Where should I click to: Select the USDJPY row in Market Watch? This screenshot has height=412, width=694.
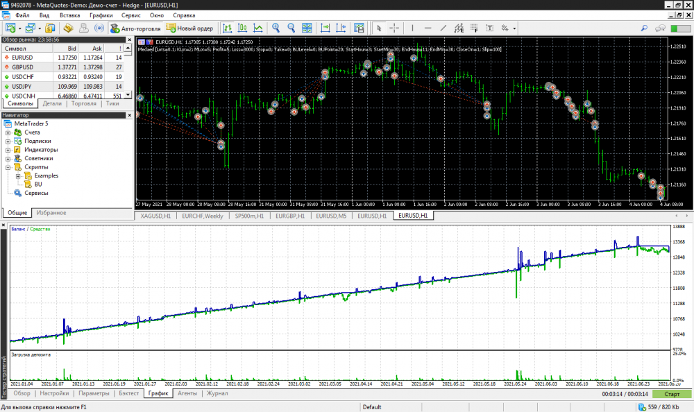click(62, 87)
